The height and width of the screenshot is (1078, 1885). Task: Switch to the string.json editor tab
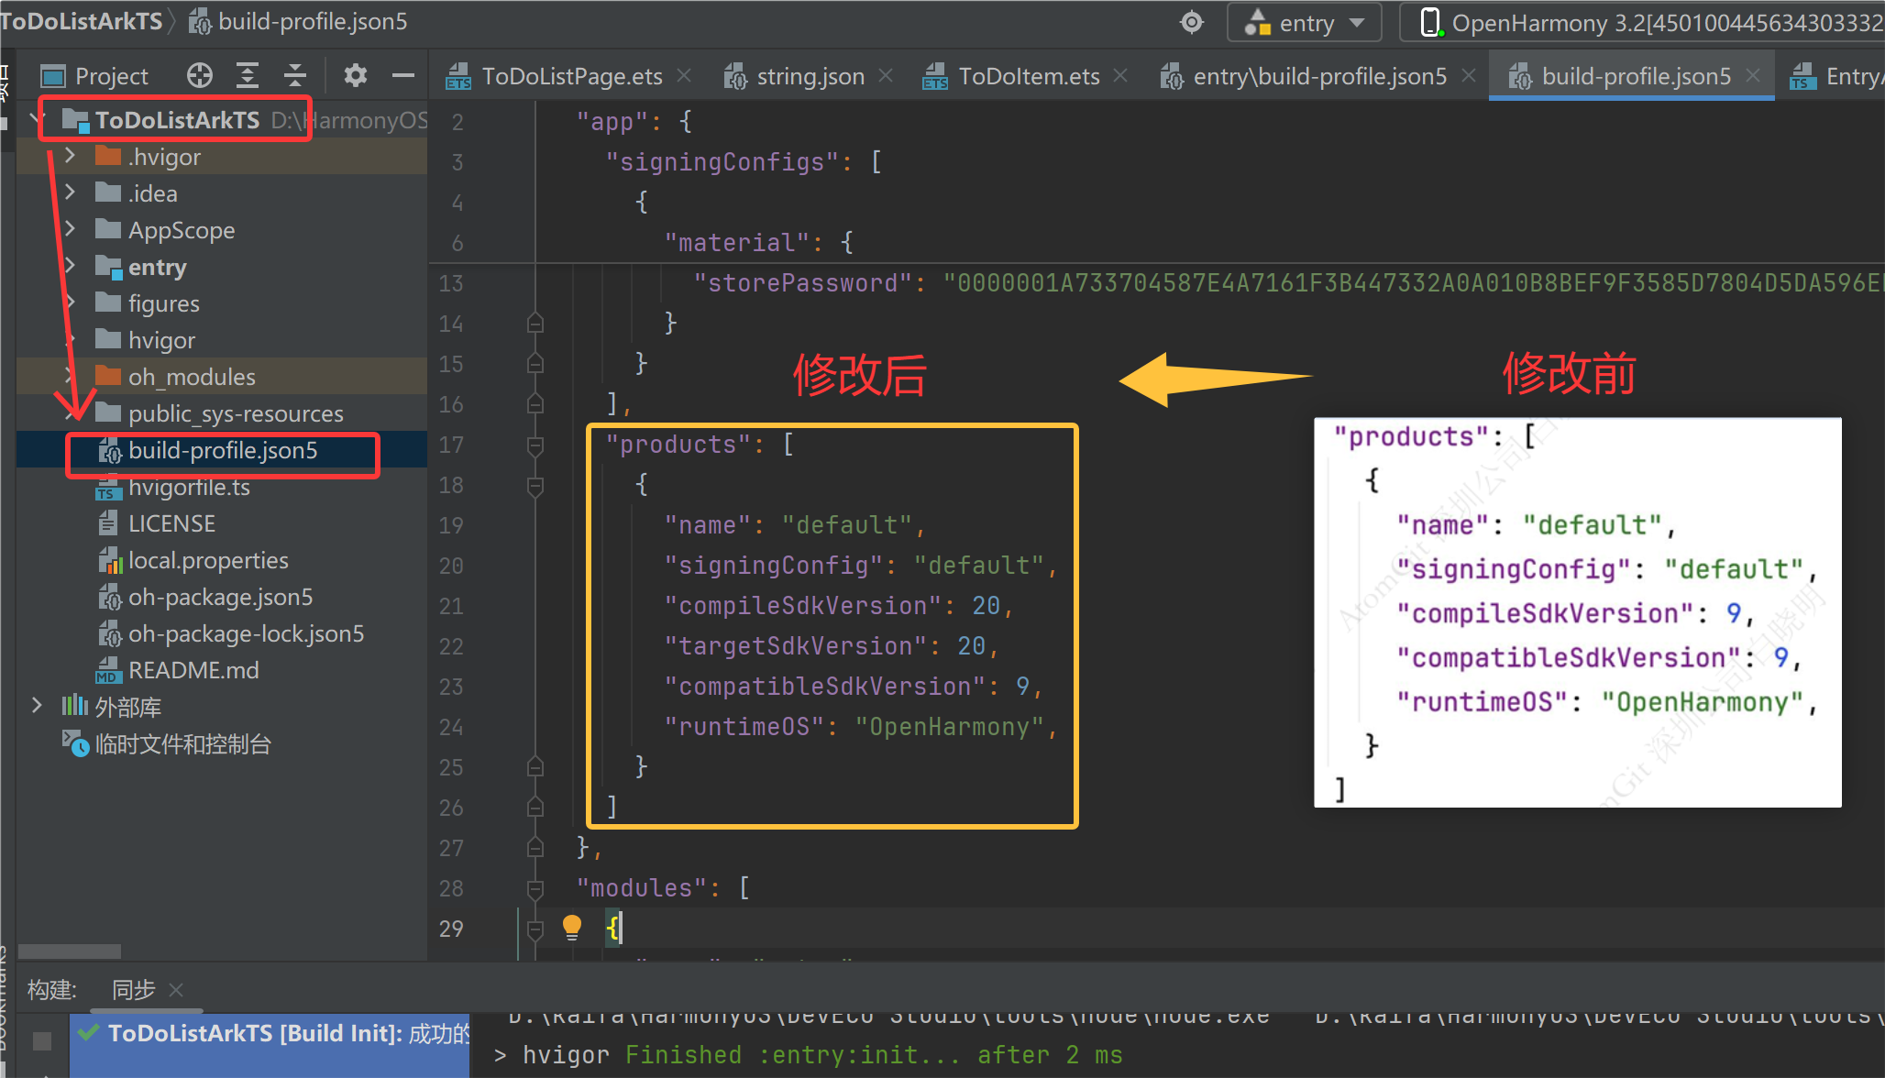[809, 76]
